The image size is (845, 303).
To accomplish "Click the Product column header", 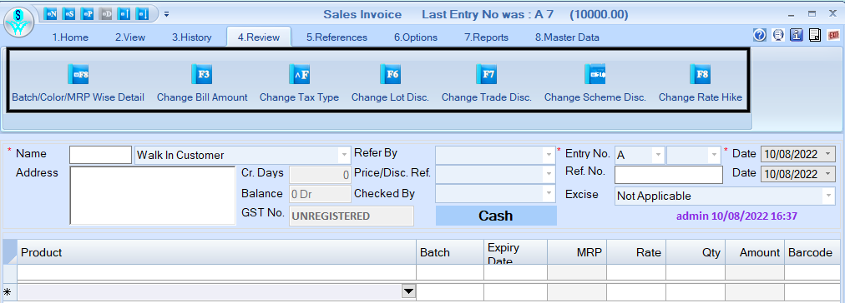I will coord(216,252).
